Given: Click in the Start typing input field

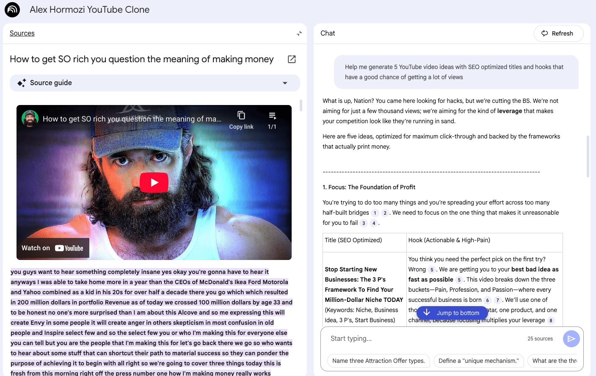Looking at the screenshot, I should coord(423,339).
